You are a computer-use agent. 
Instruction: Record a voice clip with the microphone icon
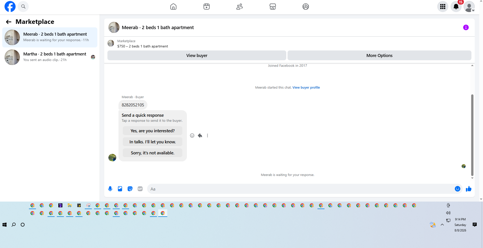(x=110, y=189)
